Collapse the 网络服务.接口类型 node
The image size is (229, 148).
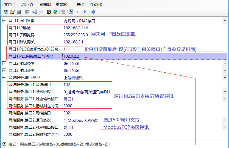pyautogui.click(x=4, y=78)
